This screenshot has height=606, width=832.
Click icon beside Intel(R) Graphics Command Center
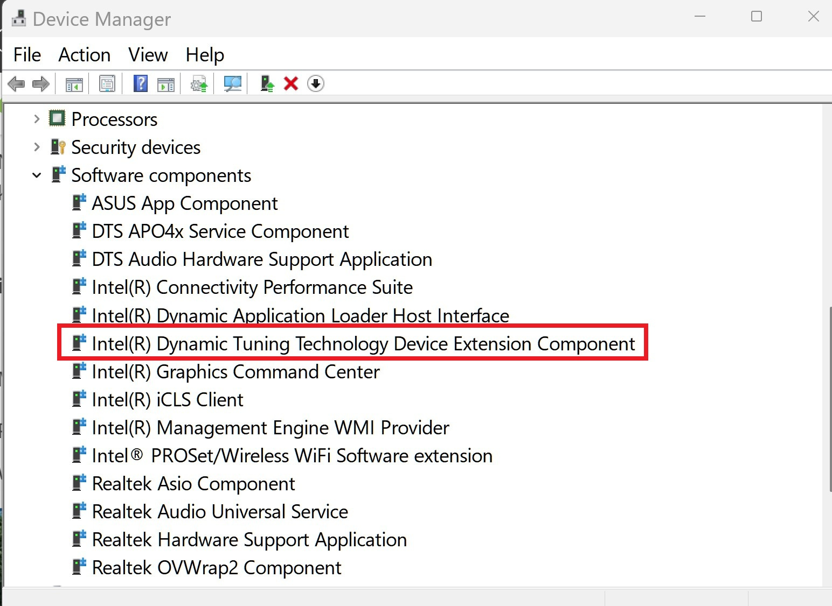click(79, 371)
